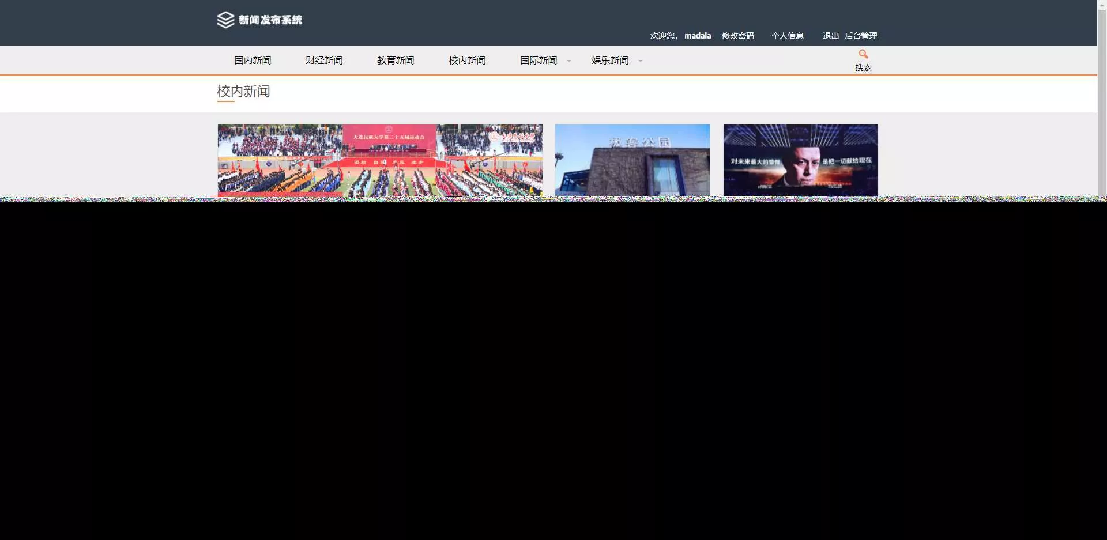Go to 后台管理 admin link
Image resolution: width=1107 pixels, height=540 pixels.
click(861, 36)
